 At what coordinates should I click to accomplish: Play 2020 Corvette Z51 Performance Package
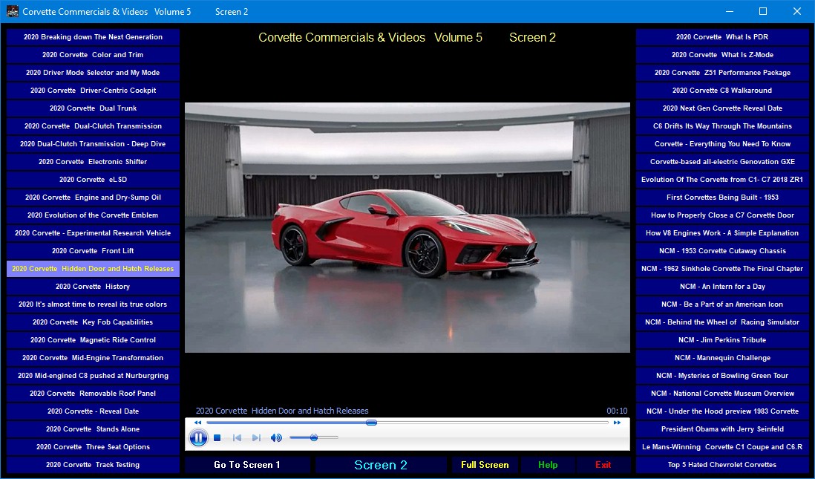[722, 73]
